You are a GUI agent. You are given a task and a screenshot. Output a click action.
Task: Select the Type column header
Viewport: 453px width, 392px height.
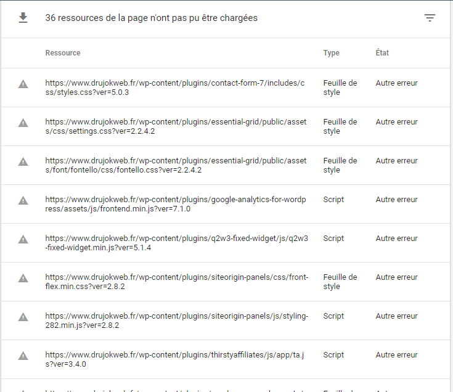[x=331, y=53]
